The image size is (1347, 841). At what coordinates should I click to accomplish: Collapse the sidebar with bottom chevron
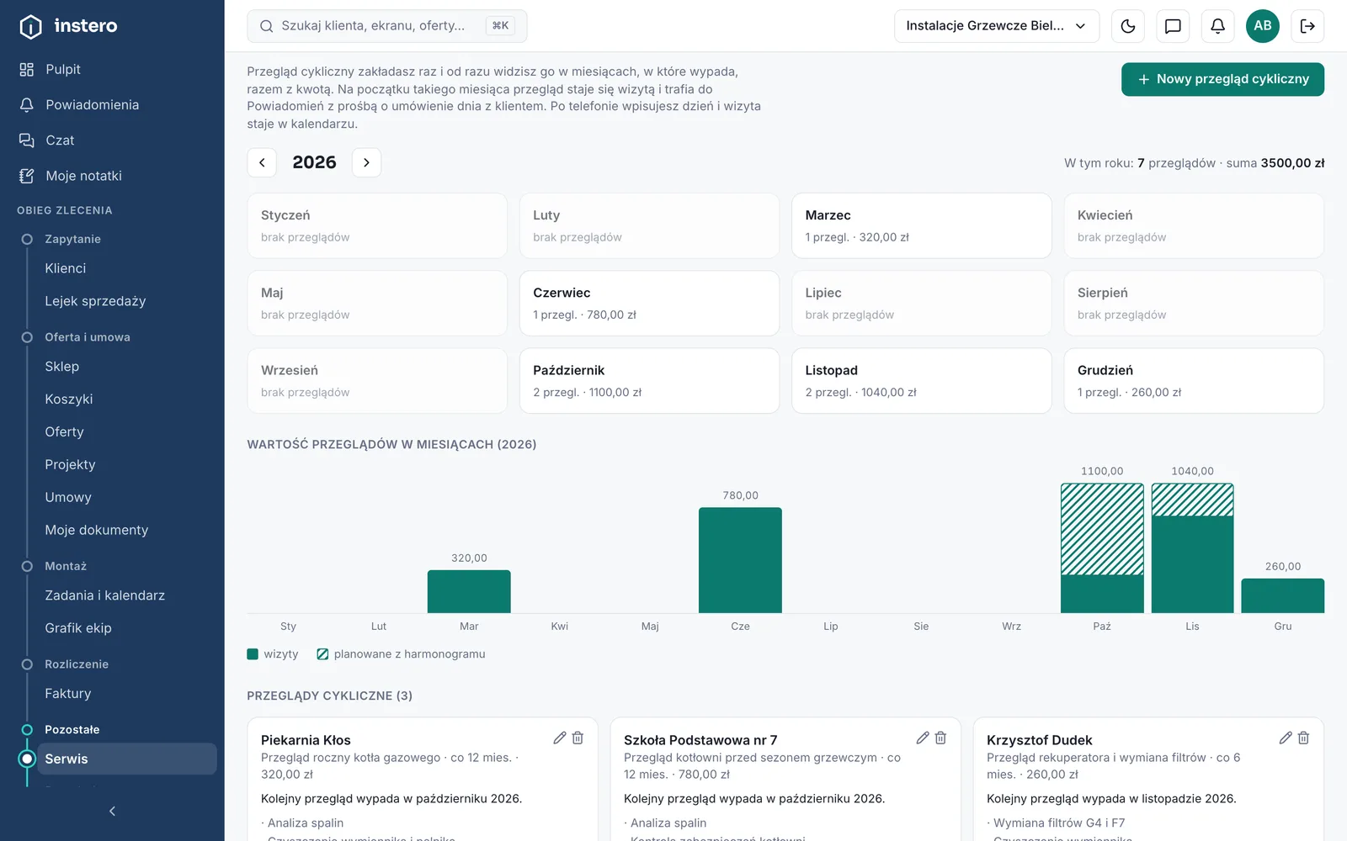pyautogui.click(x=112, y=811)
